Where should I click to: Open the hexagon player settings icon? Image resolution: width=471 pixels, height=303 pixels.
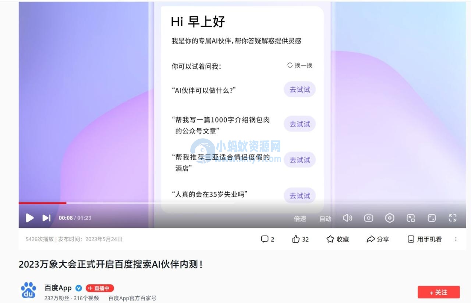[390, 218]
